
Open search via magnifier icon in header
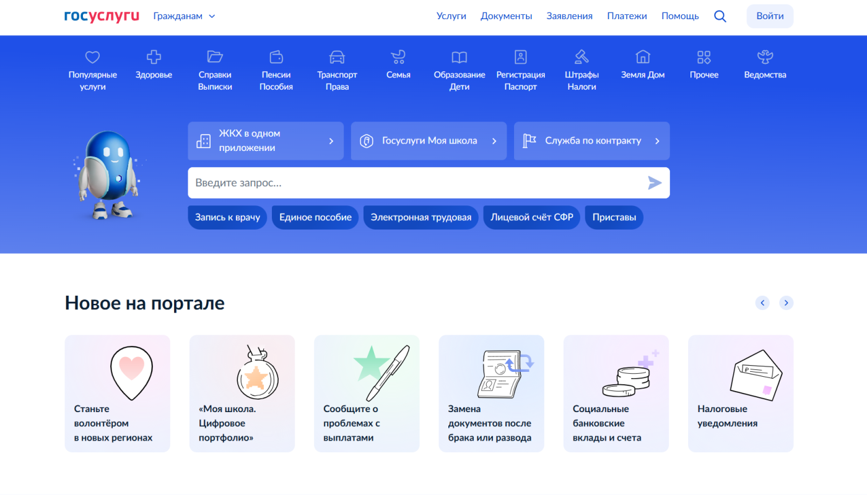pos(720,17)
